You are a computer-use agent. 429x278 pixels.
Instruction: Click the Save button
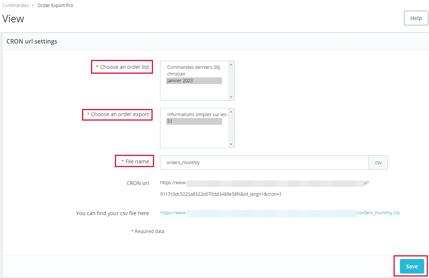[412, 266]
